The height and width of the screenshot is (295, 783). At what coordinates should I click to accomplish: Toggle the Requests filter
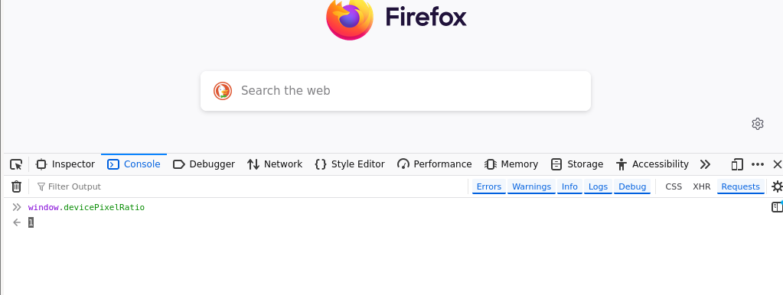click(x=741, y=186)
